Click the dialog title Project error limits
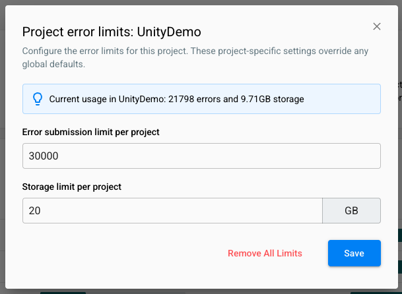The height and width of the screenshot is (294, 402). coord(78,32)
